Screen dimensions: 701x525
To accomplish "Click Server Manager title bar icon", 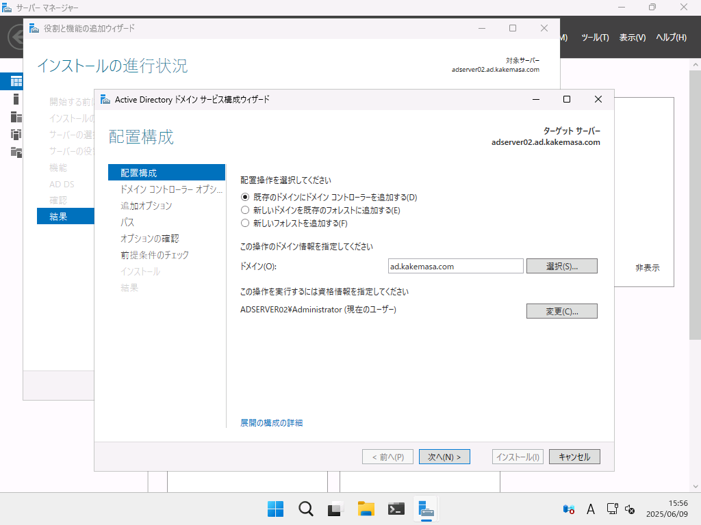I will pos(7,7).
